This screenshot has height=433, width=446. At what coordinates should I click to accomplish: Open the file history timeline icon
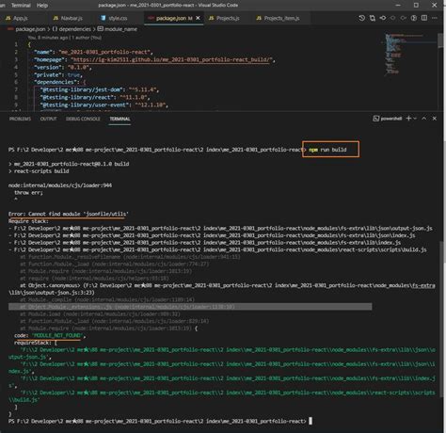click(361, 18)
